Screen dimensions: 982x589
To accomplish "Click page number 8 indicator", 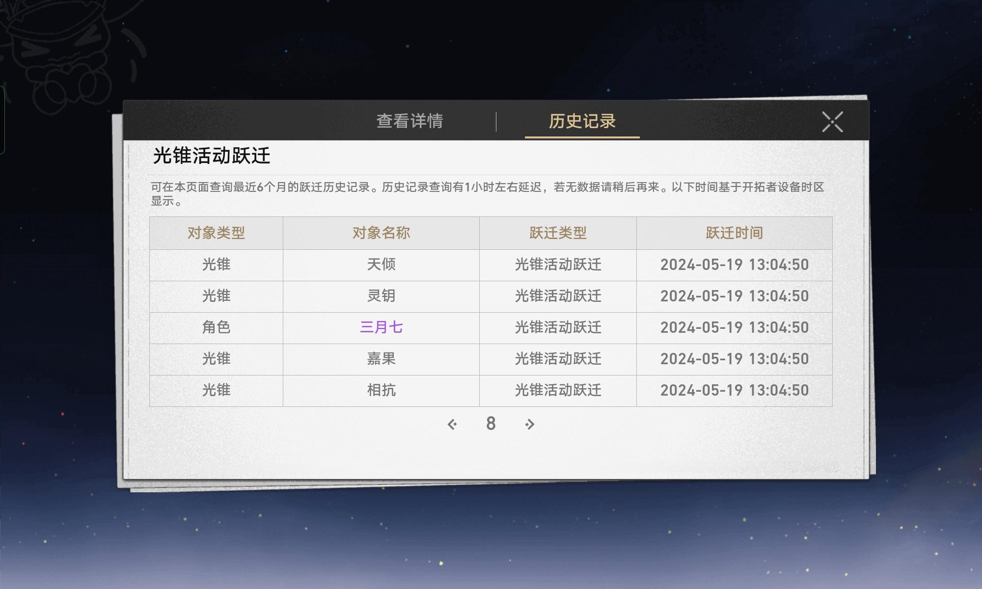I will click(491, 424).
